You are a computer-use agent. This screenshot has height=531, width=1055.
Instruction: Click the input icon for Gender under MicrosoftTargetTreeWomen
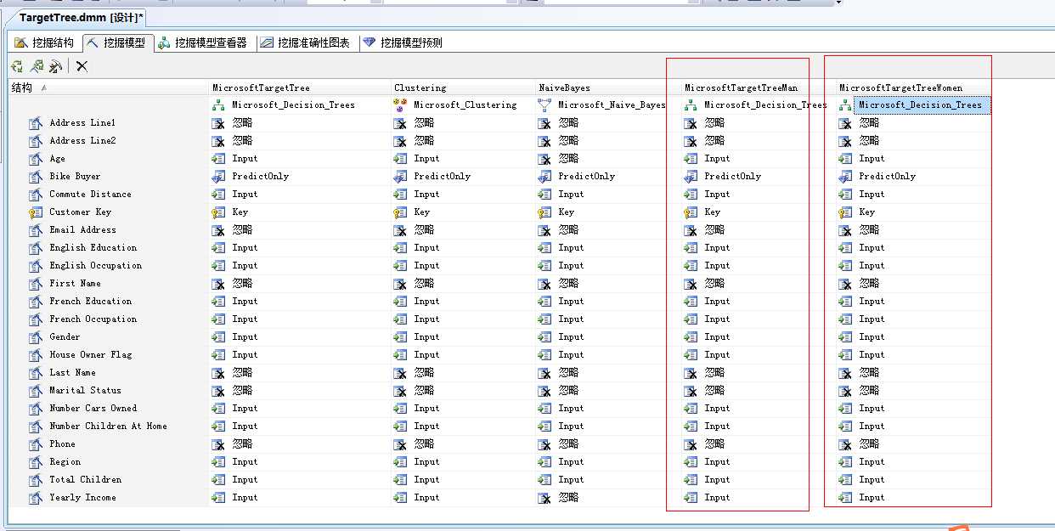(845, 337)
